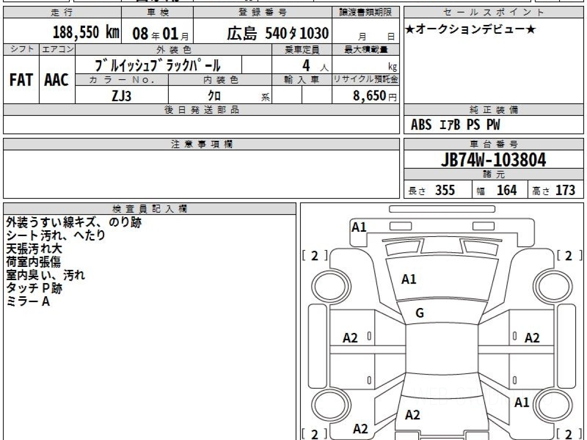Image resolution: width=587 pixels, height=440 pixels.
Task: Click the シフト header cell
Action: click(21, 49)
